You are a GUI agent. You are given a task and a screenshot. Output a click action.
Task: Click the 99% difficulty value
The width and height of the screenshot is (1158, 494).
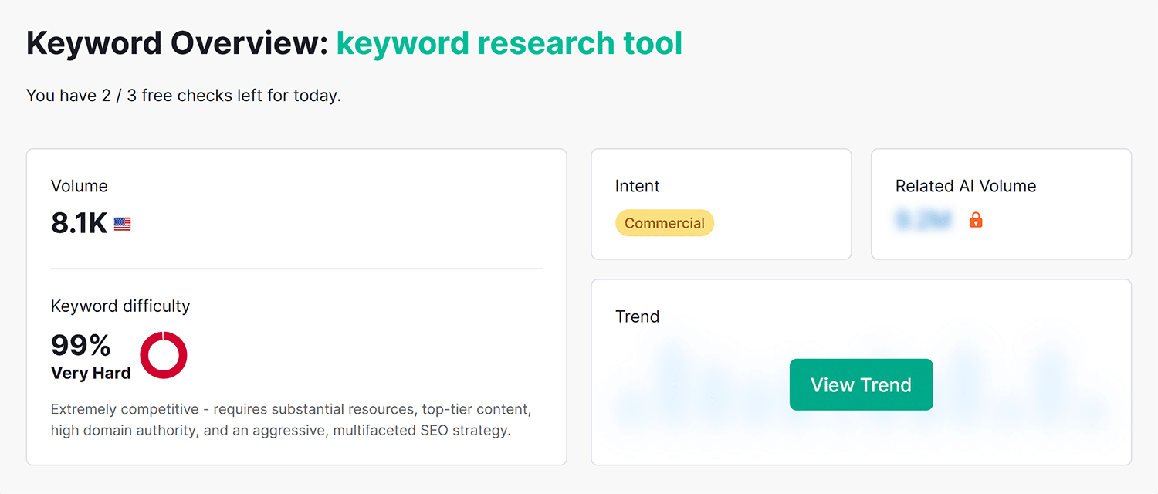[81, 345]
